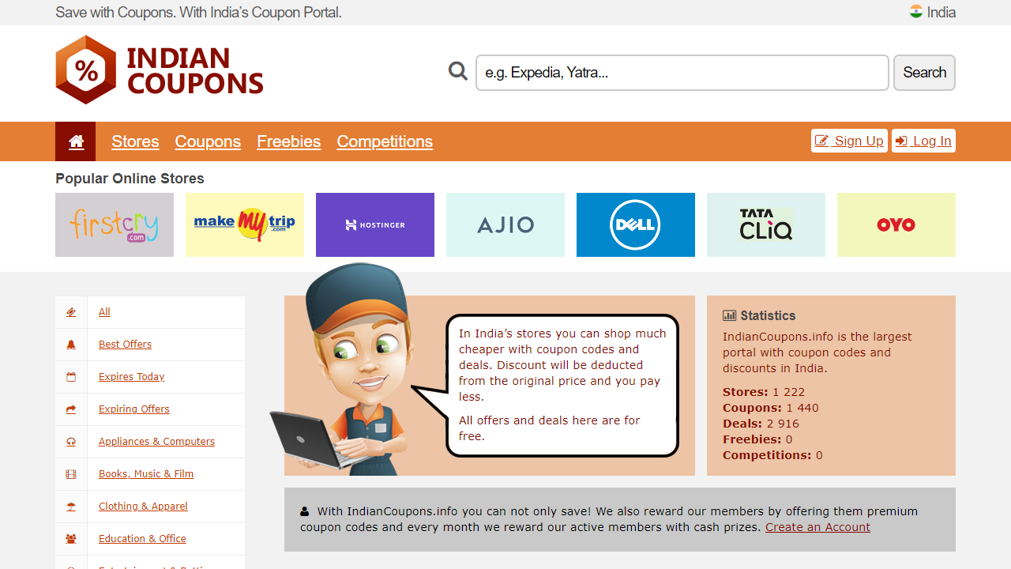Follow the Create an Account link
The height and width of the screenshot is (569, 1011).
pyautogui.click(x=817, y=527)
